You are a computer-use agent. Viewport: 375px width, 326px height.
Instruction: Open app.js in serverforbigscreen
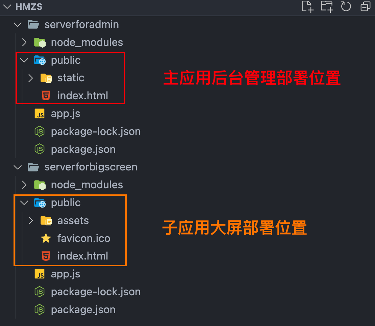pos(65,274)
